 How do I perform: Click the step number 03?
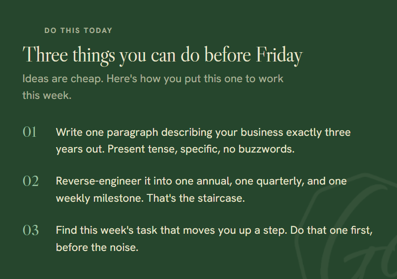(x=31, y=230)
